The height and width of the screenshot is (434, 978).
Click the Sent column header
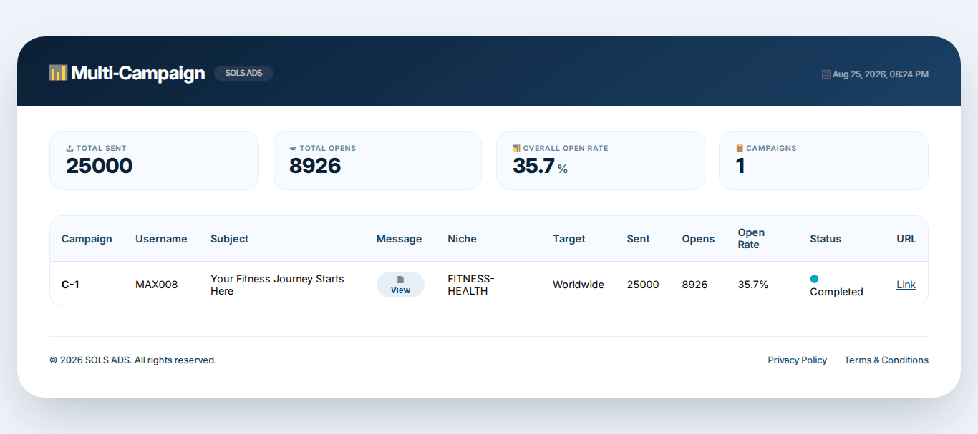click(638, 239)
